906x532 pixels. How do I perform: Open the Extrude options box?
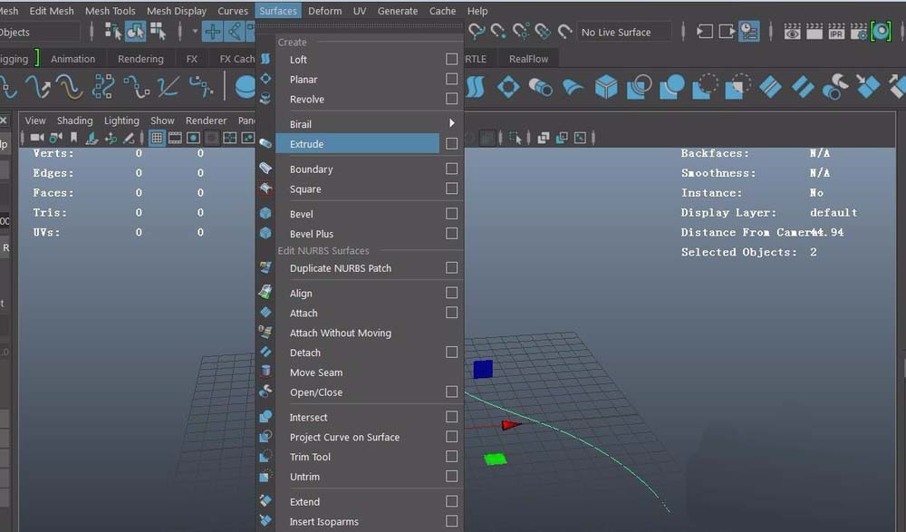pos(450,143)
